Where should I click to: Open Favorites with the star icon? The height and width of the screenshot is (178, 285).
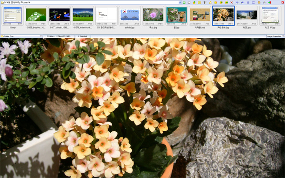210,3
